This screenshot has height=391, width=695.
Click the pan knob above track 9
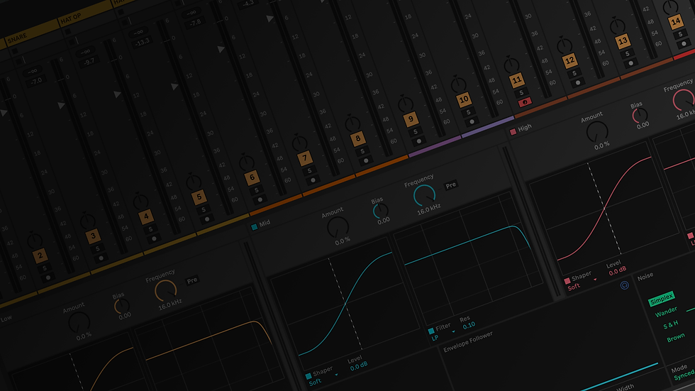(x=405, y=104)
